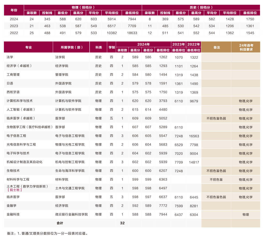Click the red 【院士班】 label
This screenshot has height=241, width=265.
coord(14,190)
